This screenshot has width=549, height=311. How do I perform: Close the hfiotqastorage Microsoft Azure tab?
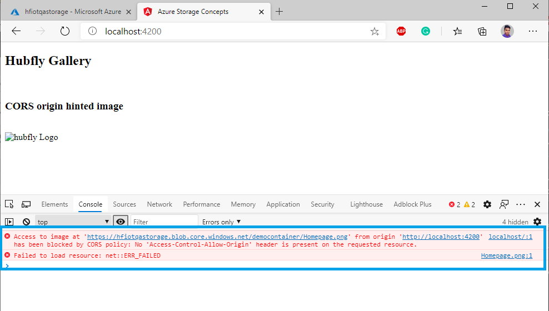click(128, 12)
